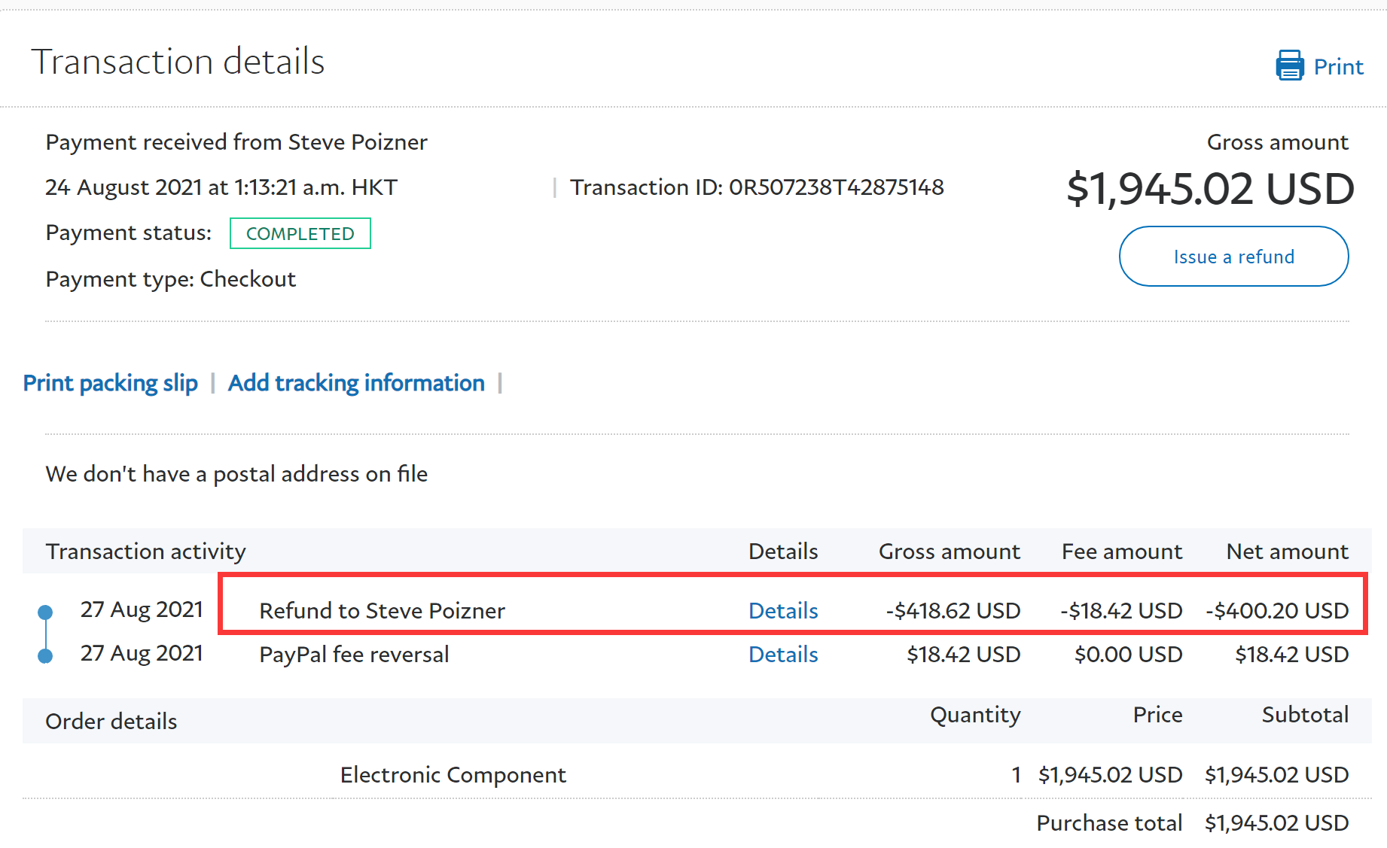Open Details for PayPal fee reversal
This screenshot has height=848, width=1387.
coord(782,654)
